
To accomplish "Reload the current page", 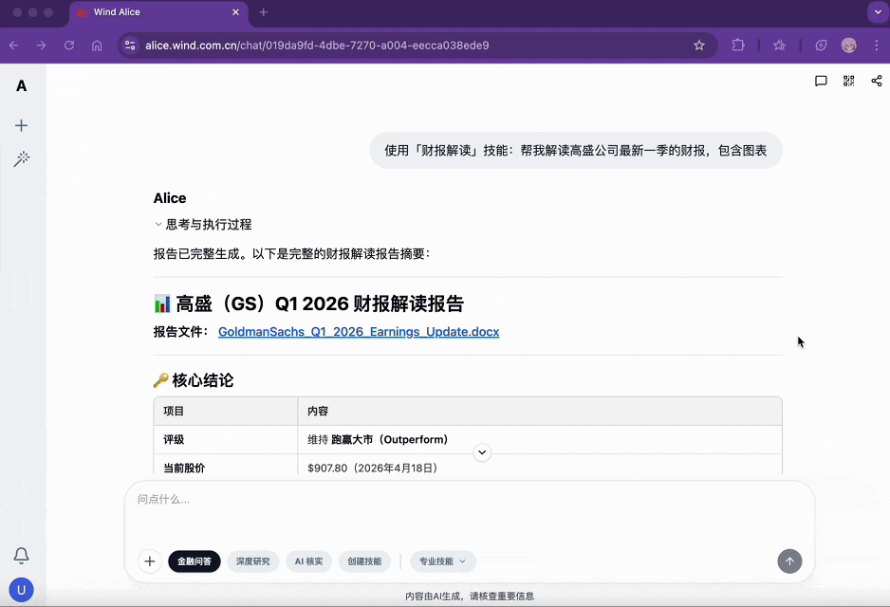I will coord(69,46).
